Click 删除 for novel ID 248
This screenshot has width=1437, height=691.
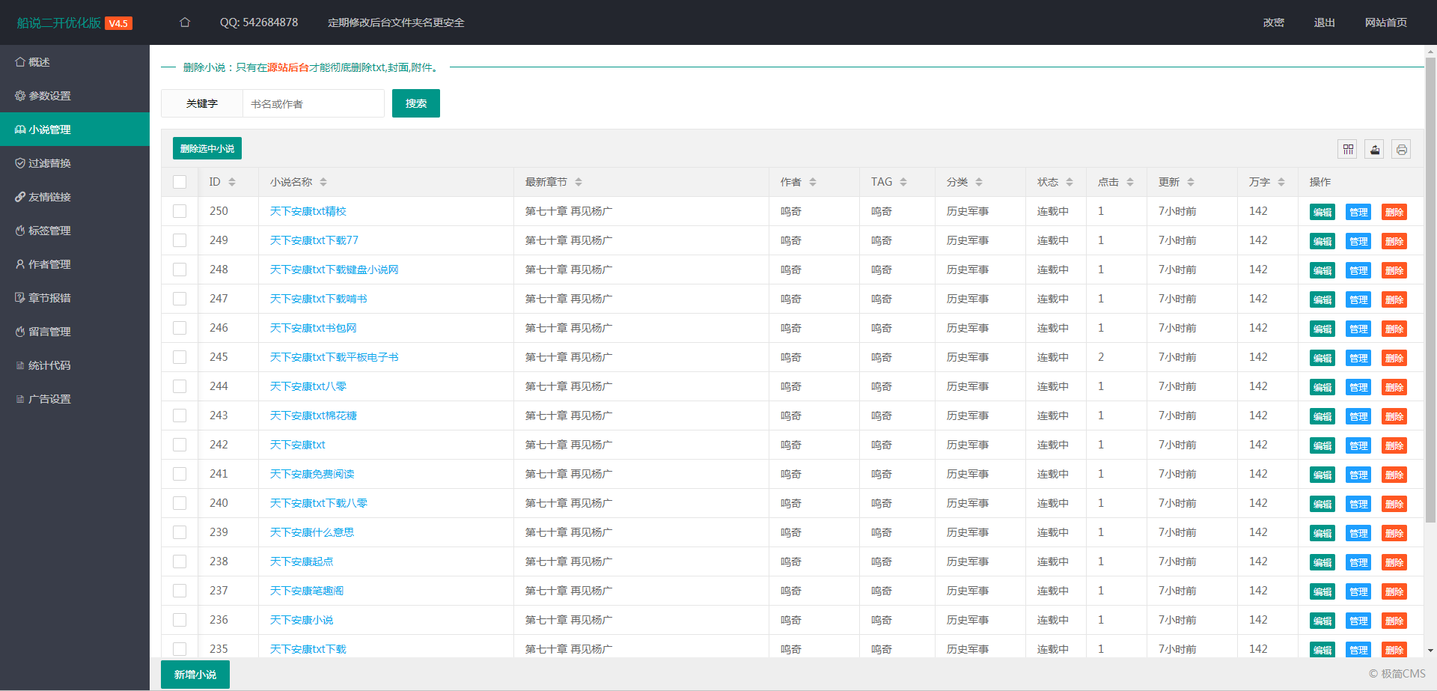tap(1394, 270)
